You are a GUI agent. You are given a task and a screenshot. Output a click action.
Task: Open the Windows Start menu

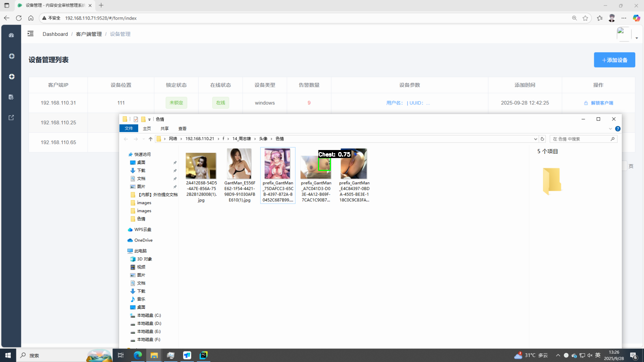[8, 355]
